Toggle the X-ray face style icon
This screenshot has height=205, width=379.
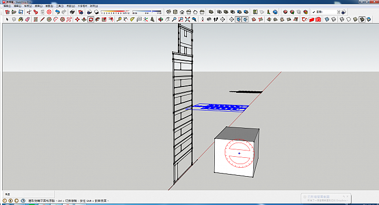[x=327, y=19]
